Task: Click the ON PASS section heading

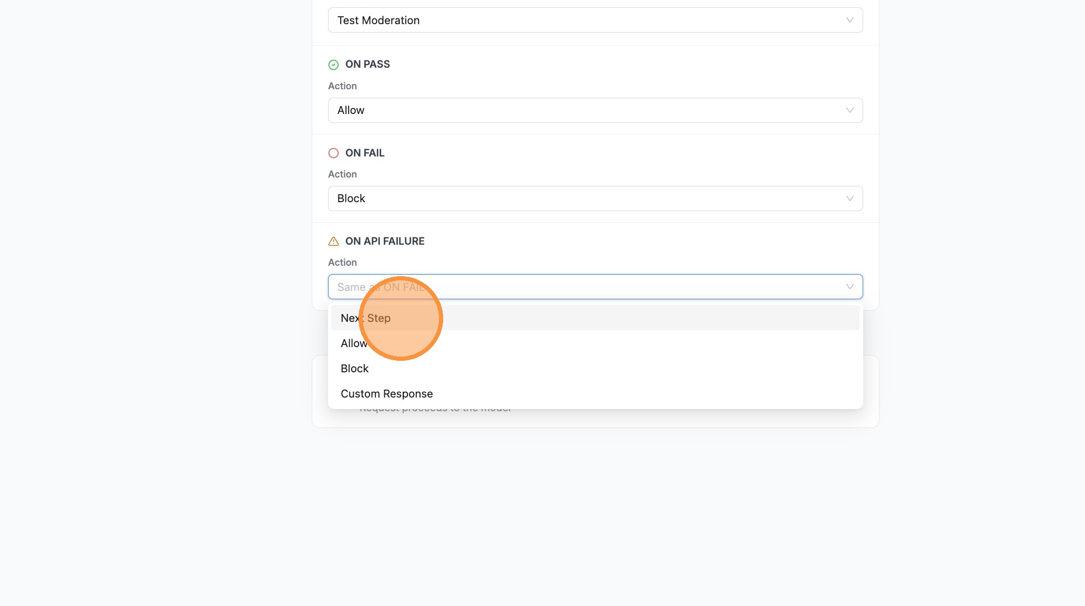Action: tap(367, 64)
